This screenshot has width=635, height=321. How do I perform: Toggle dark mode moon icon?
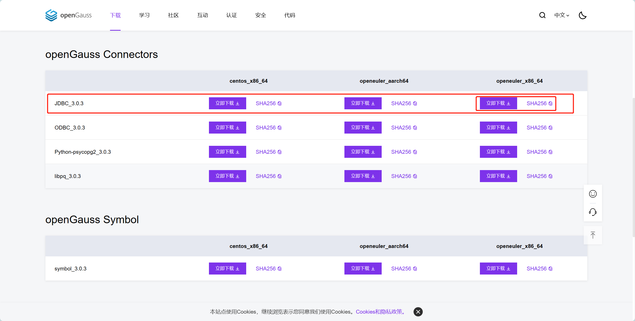point(582,15)
